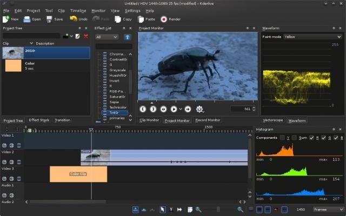Toggle lock on the Video 1 track
346x216 pixels.
4,145
